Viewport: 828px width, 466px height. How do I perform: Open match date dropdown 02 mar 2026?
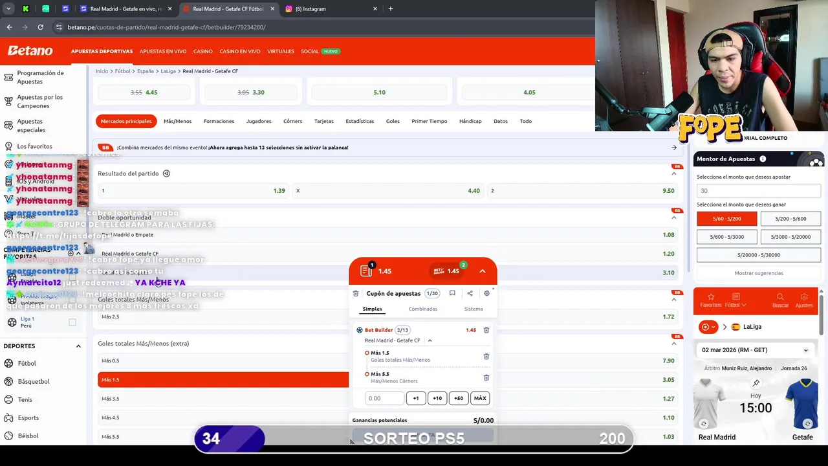pos(755,350)
